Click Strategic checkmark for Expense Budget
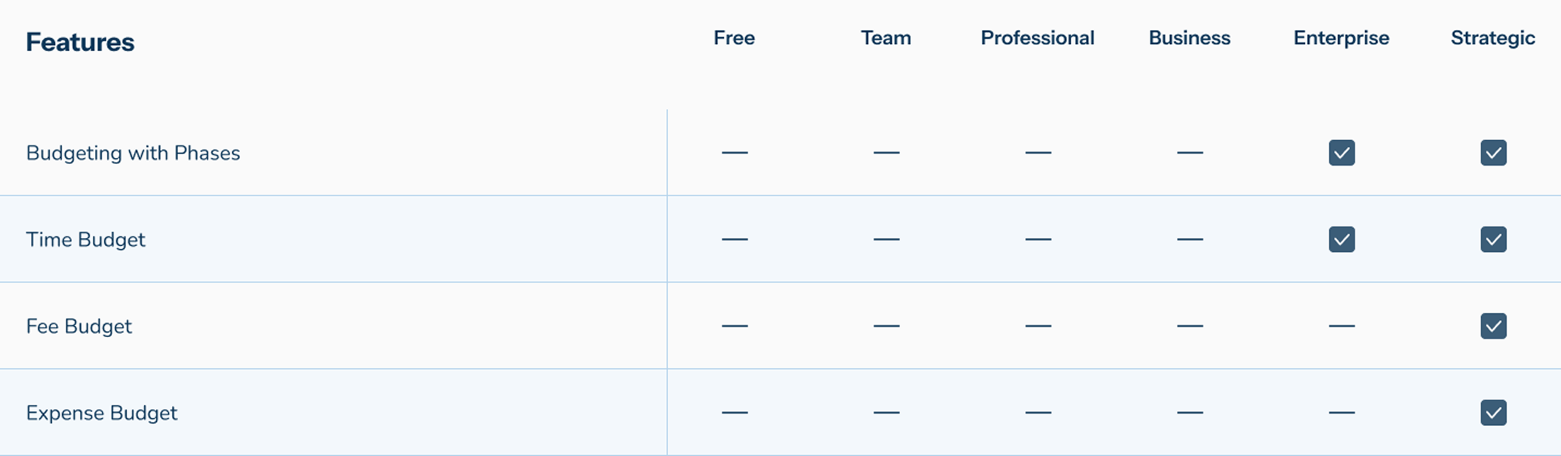Screen dimensions: 1561x456 pos(1493,413)
